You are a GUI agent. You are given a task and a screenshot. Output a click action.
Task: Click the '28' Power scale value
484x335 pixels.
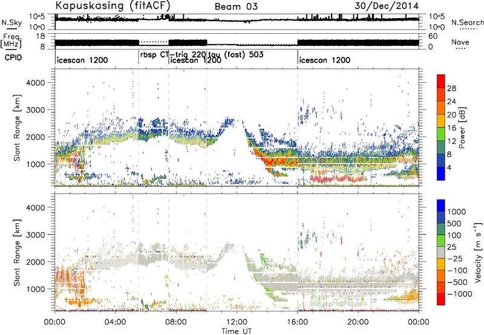click(451, 88)
